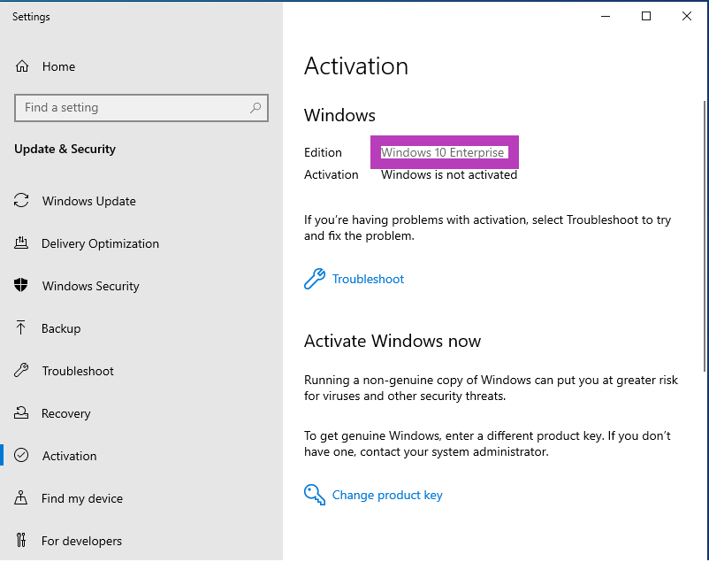Click the vertical scrollbar on the right
The height and width of the screenshot is (562, 709).
pos(705,235)
